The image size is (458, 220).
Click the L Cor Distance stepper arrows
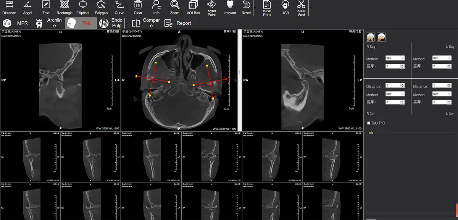coord(449,86)
